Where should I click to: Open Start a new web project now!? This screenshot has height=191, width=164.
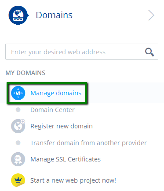pos(73,180)
